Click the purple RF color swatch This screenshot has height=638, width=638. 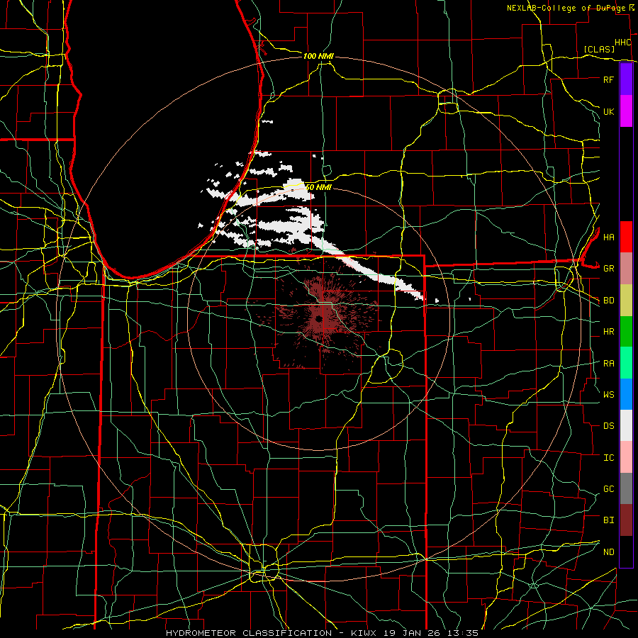click(626, 79)
